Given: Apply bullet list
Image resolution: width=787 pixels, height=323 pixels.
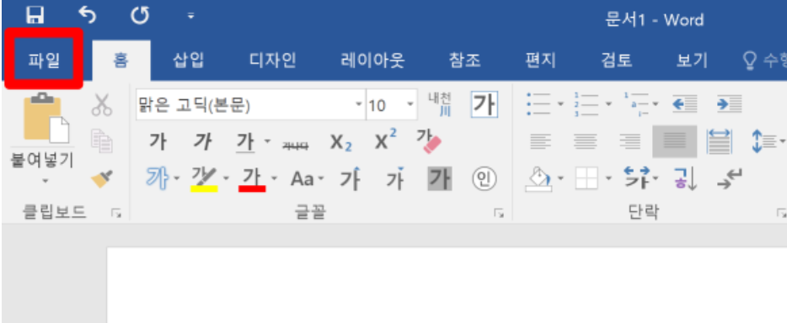Looking at the screenshot, I should (x=538, y=104).
